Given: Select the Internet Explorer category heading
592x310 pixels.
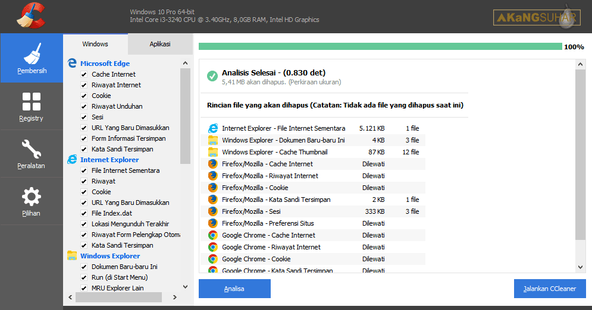Looking at the screenshot, I should pyautogui.click(x=109, y=160).
